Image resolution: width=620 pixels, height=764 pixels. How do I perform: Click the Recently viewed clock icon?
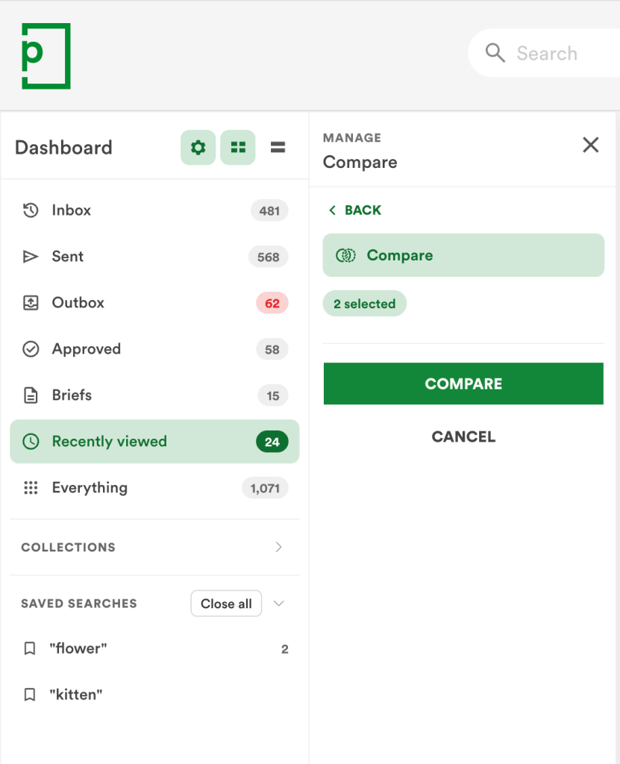tap(31, 442)
